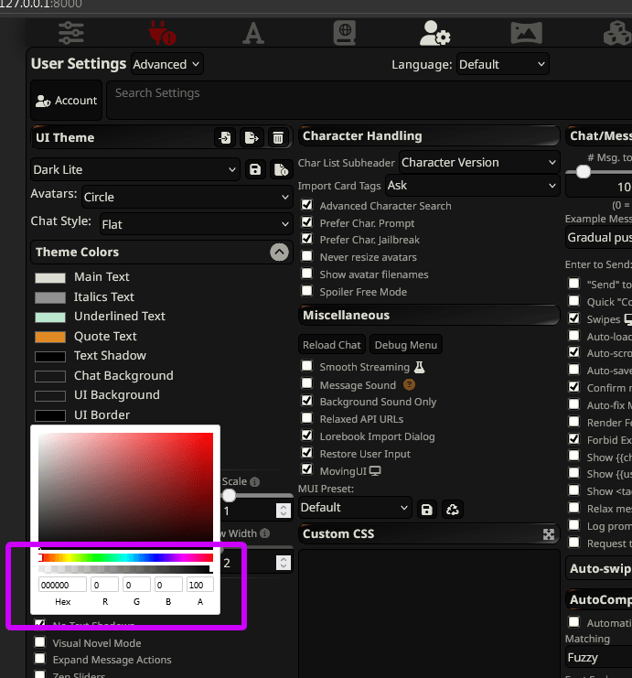Click the delete theme trash icon

pos(278,137)
